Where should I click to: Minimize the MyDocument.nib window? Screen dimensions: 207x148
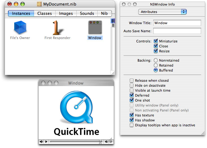(x=16, y=4)
